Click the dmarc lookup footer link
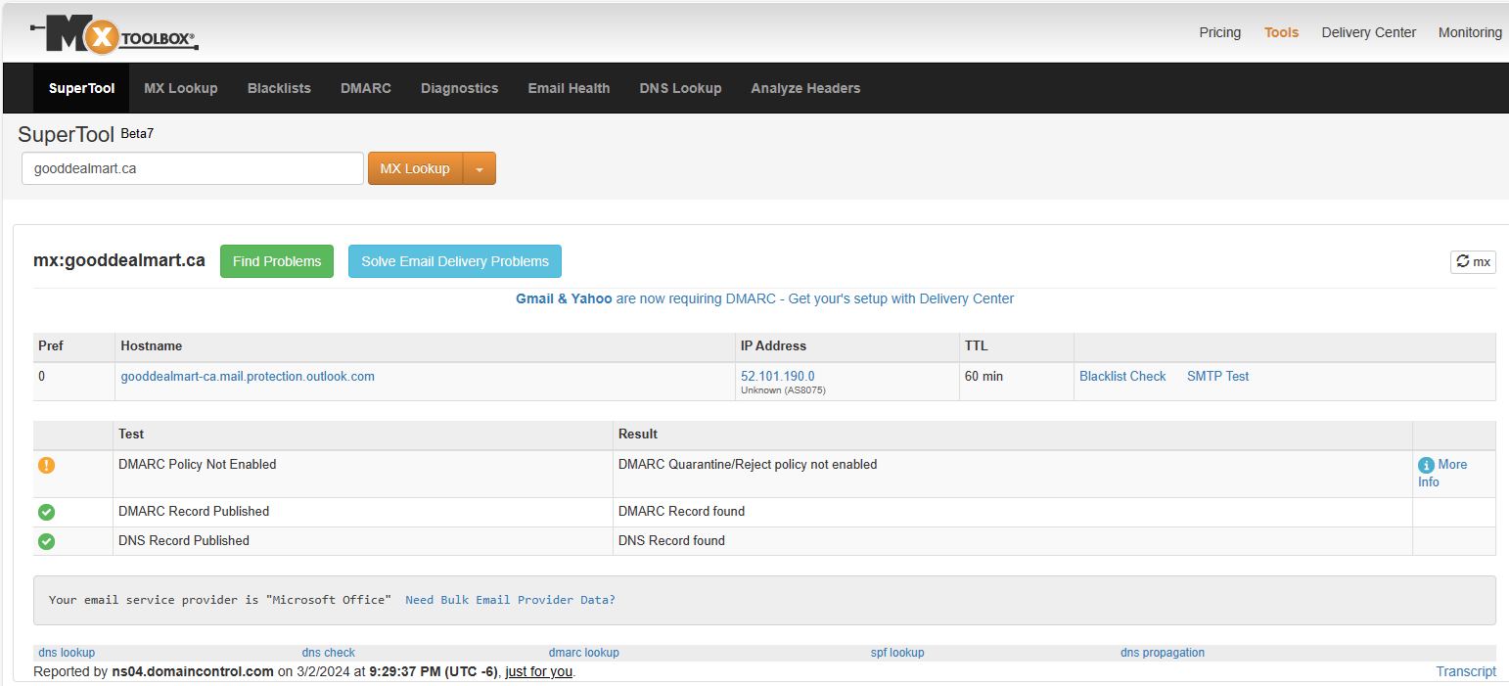Image resolution: width=1509 pixels, height=686 pixels. pyautogui.click(x=584, y=653)
